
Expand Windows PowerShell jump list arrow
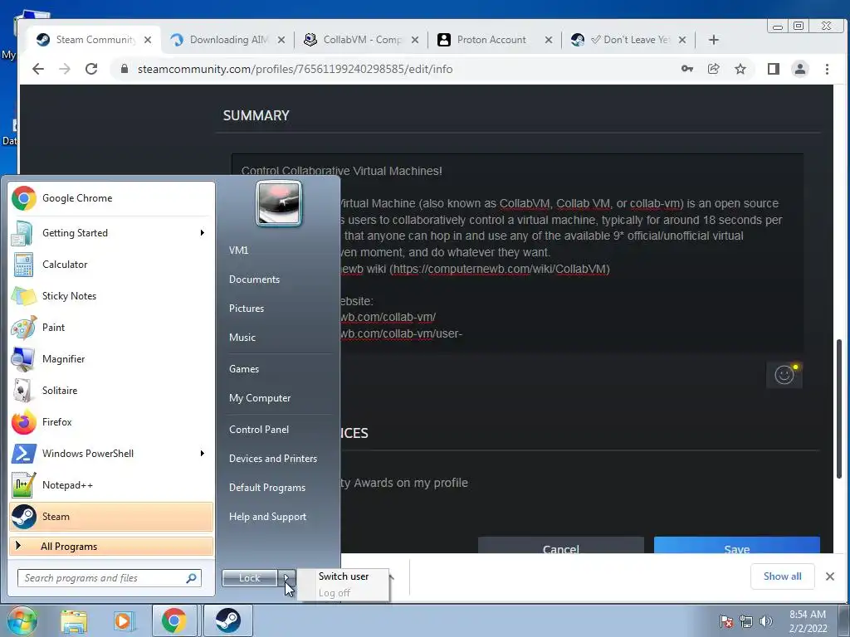tap(203, 454)
